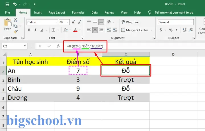The height and width of the screenshot is (131, 205).
Task: Open the underline style dropdown arrow
Action: click(46, 30)
